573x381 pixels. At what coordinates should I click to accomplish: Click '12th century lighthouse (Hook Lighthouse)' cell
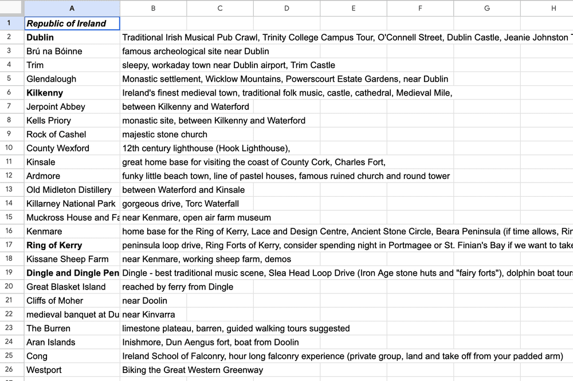point(153,148)
